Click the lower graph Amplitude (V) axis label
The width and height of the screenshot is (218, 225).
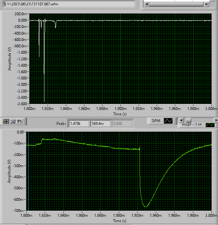[9, 171]
